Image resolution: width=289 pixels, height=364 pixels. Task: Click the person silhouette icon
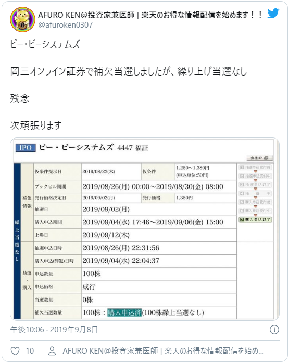click(52, 351)
